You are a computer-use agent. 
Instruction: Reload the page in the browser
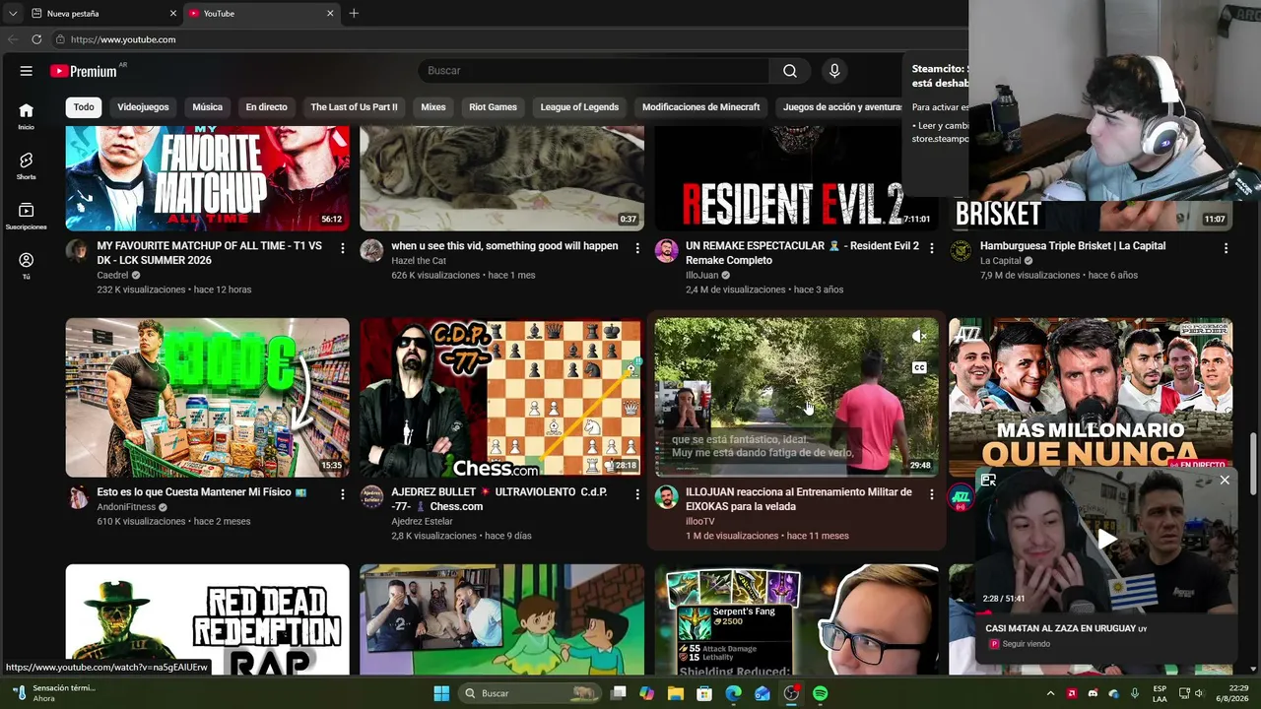pos(36,39)
